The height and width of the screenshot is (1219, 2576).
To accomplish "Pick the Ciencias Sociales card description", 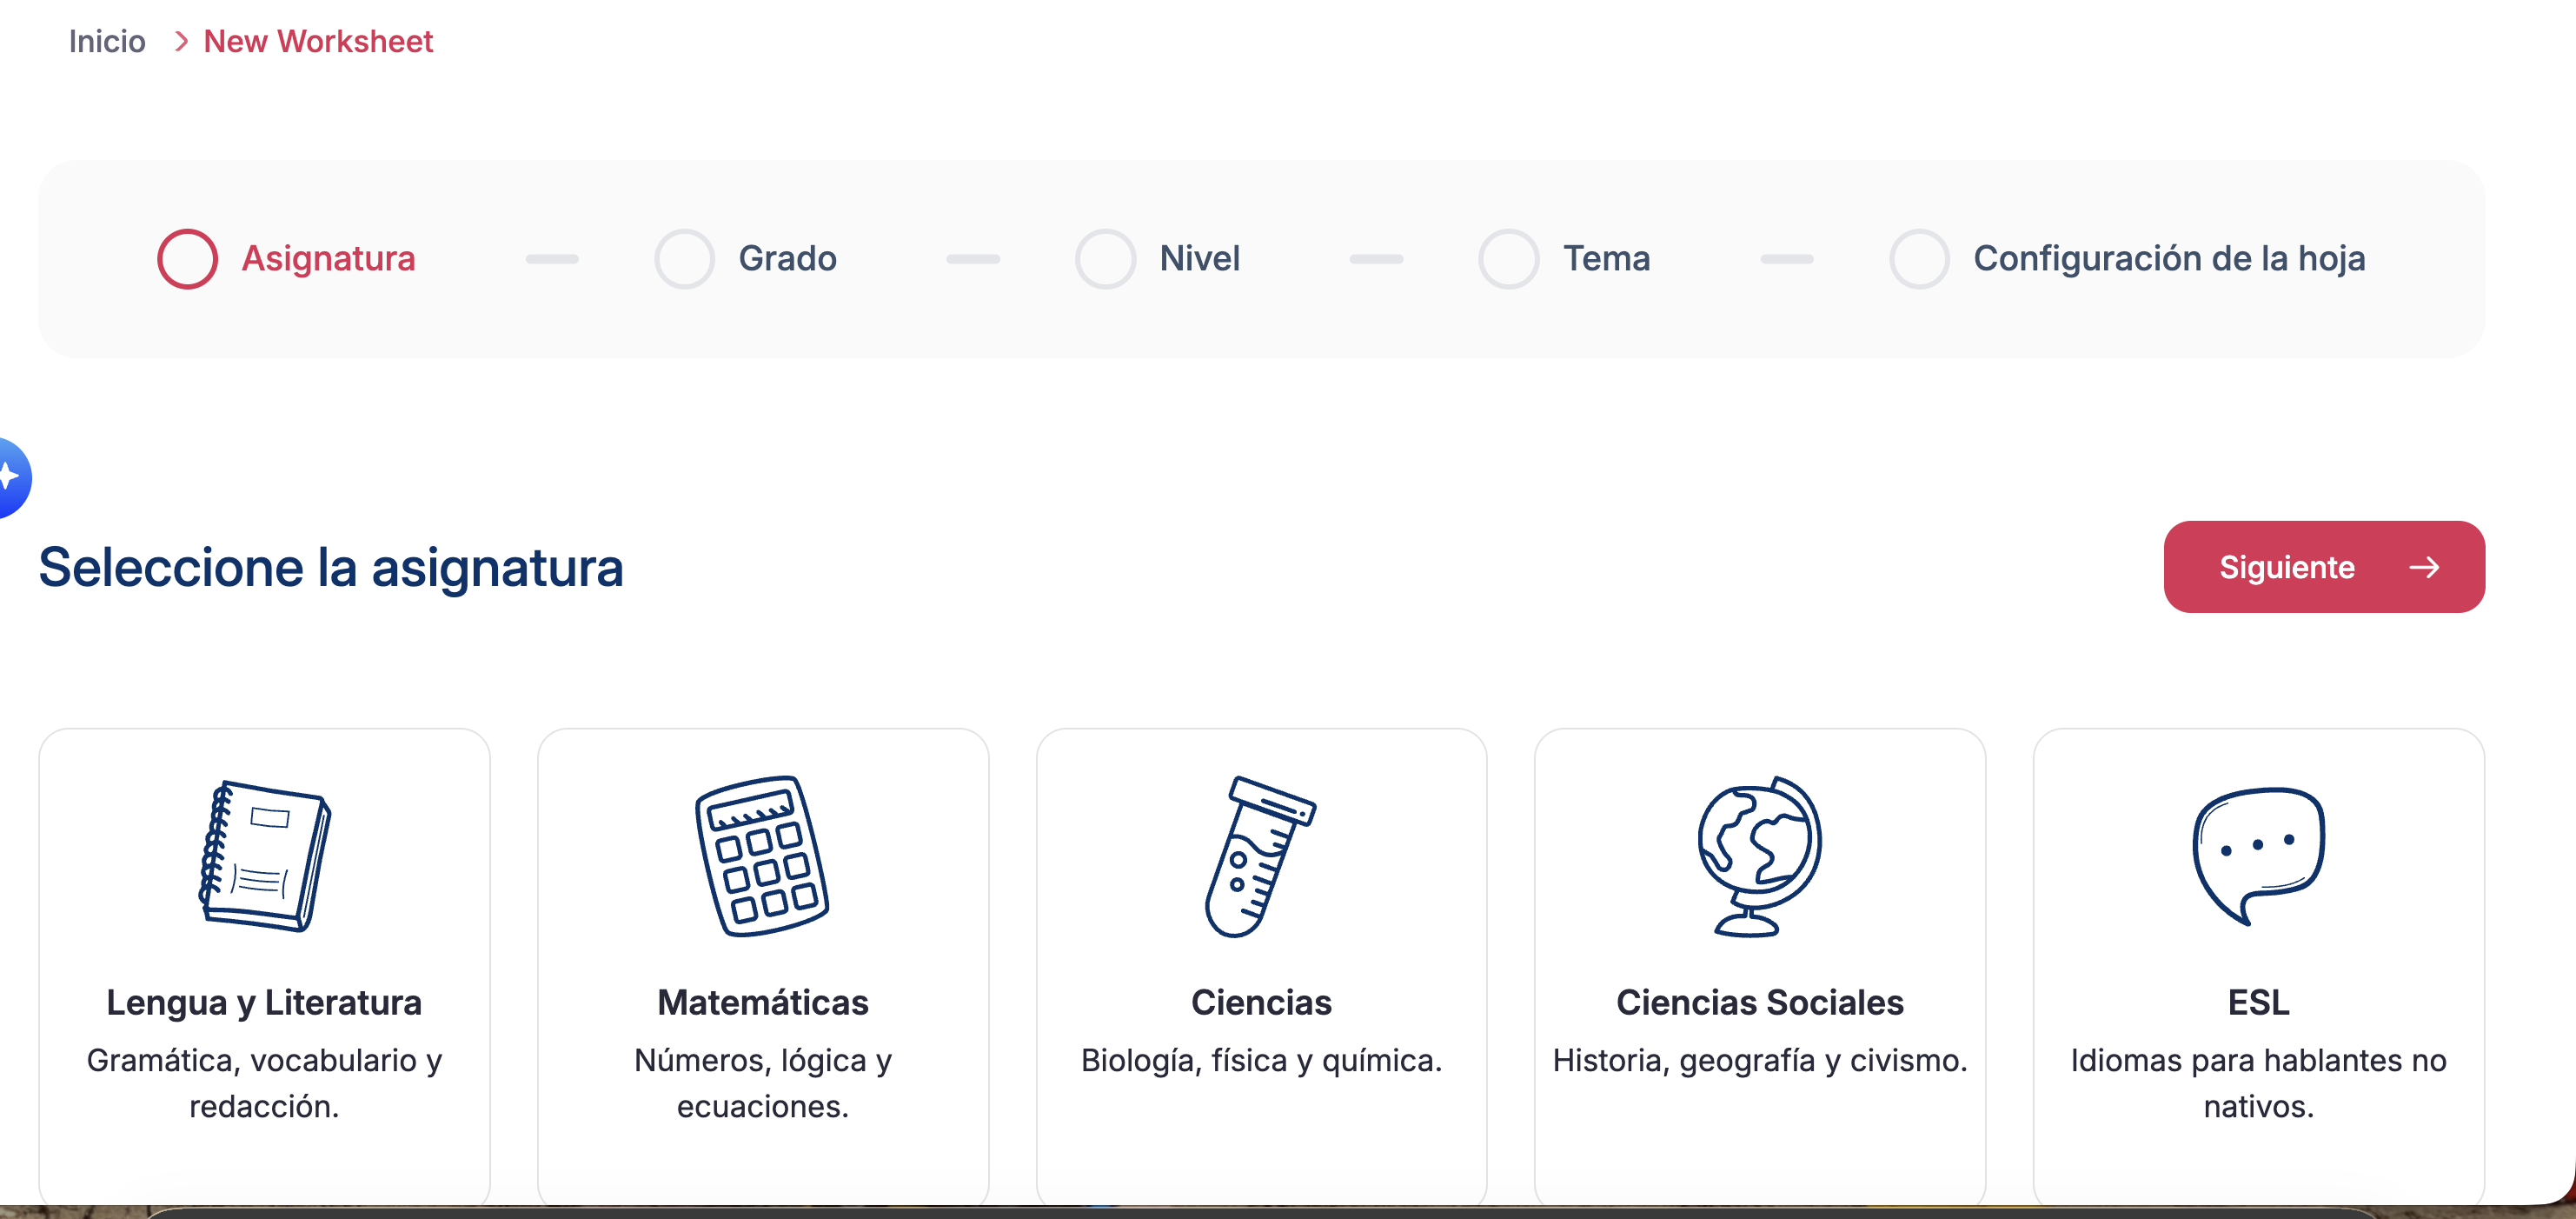I will point(1759,1060).
